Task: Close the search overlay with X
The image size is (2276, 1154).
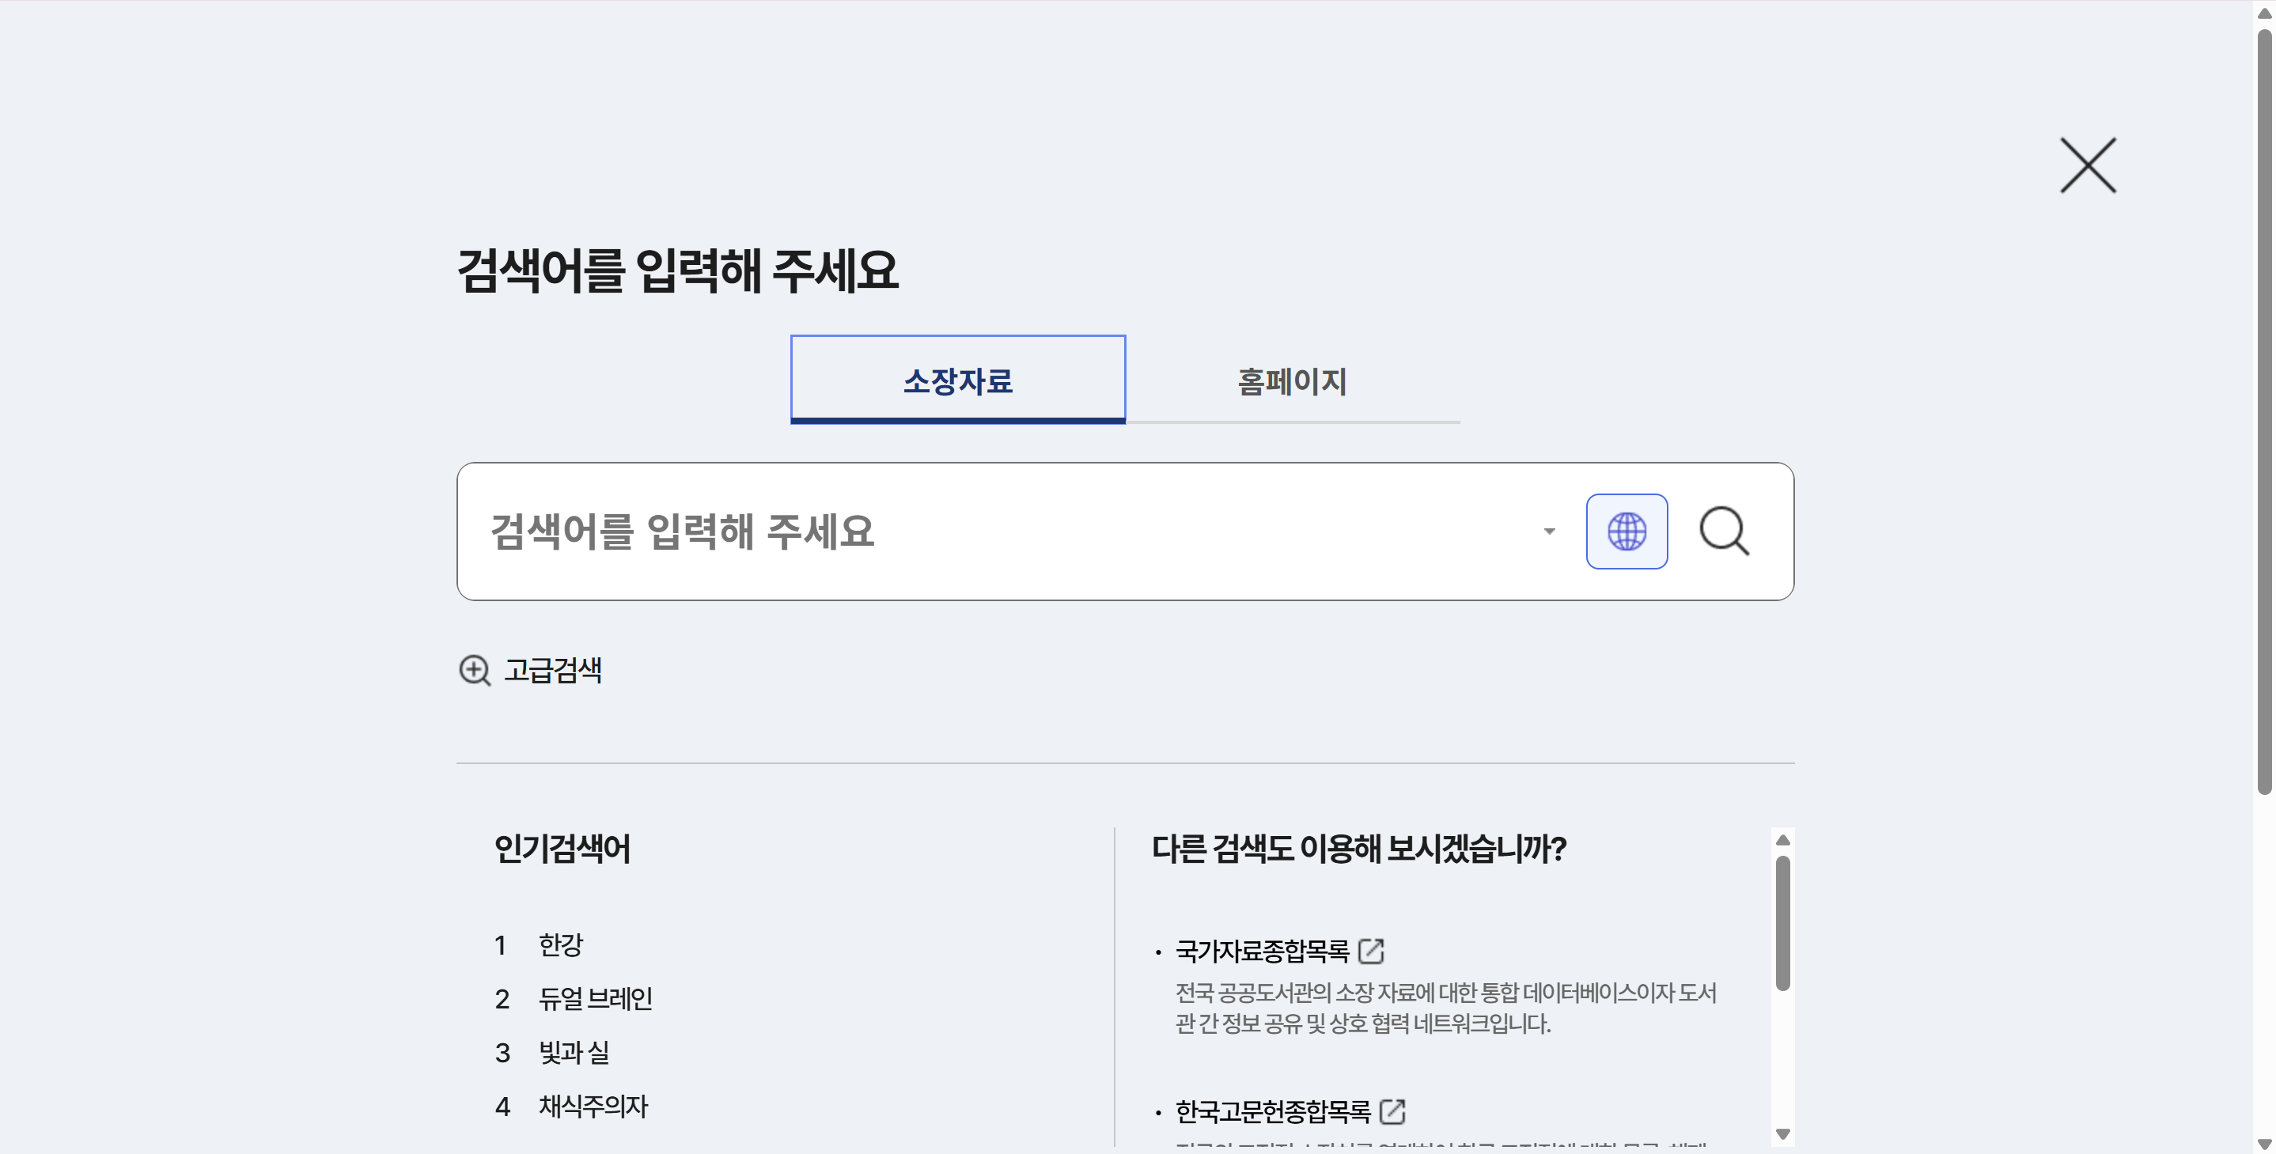Action: click(2087, 165)
